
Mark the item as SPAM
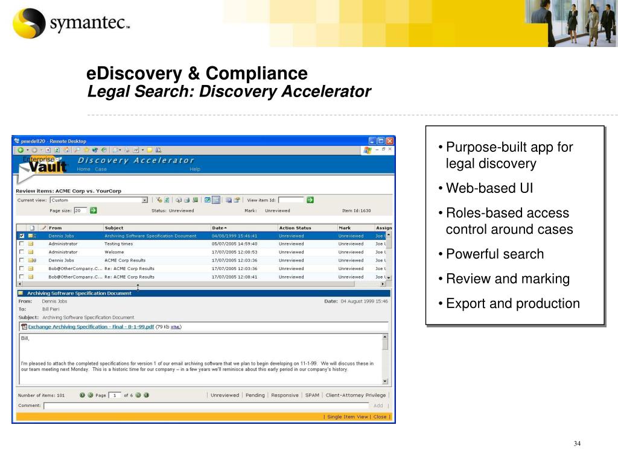point(312,395)
